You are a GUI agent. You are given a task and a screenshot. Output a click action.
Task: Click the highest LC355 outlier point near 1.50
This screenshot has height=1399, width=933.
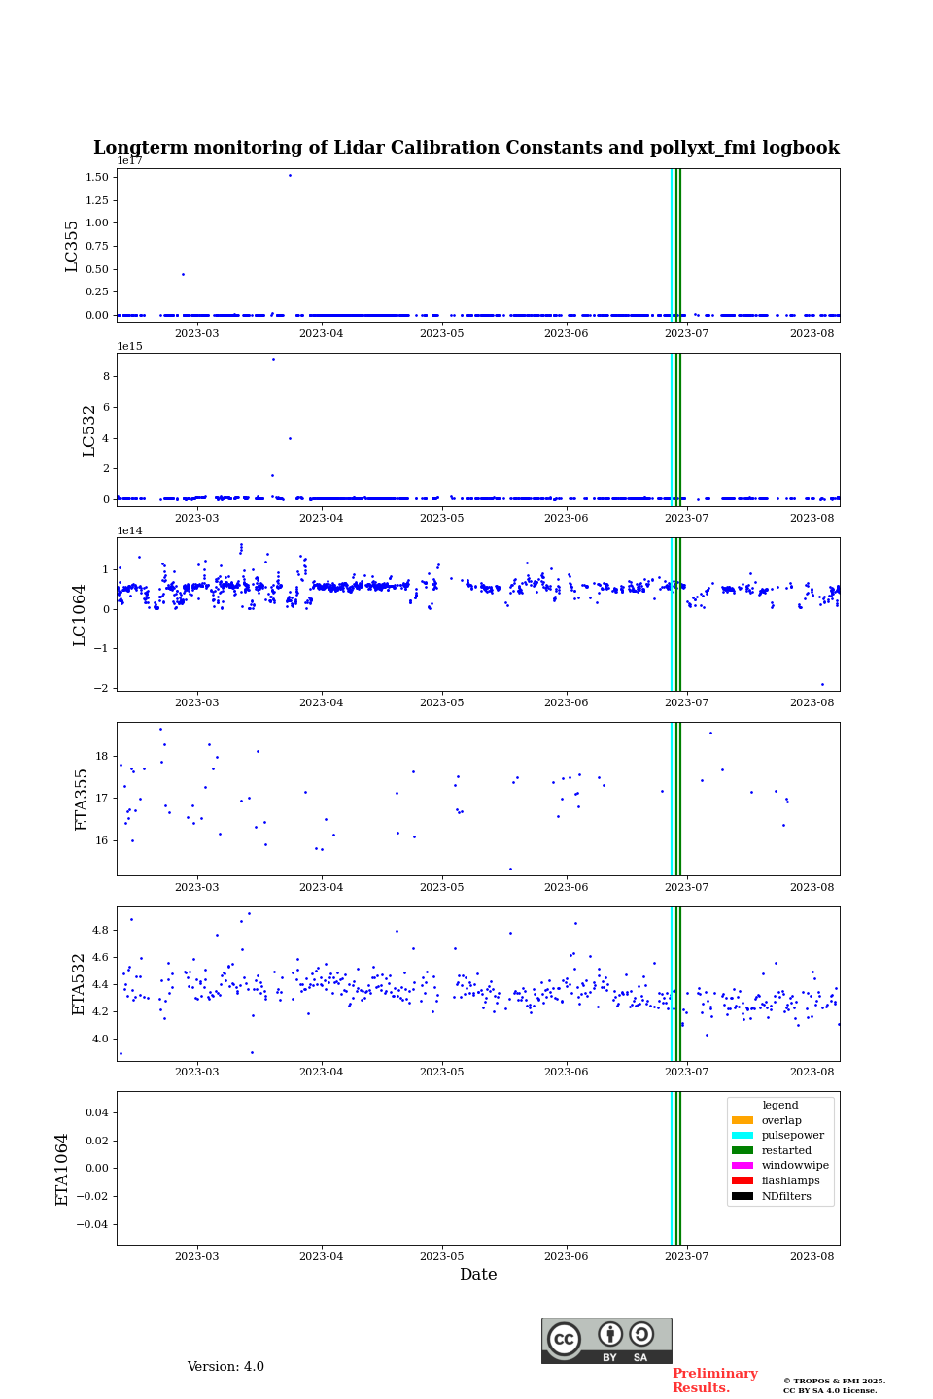click(290, 176)
